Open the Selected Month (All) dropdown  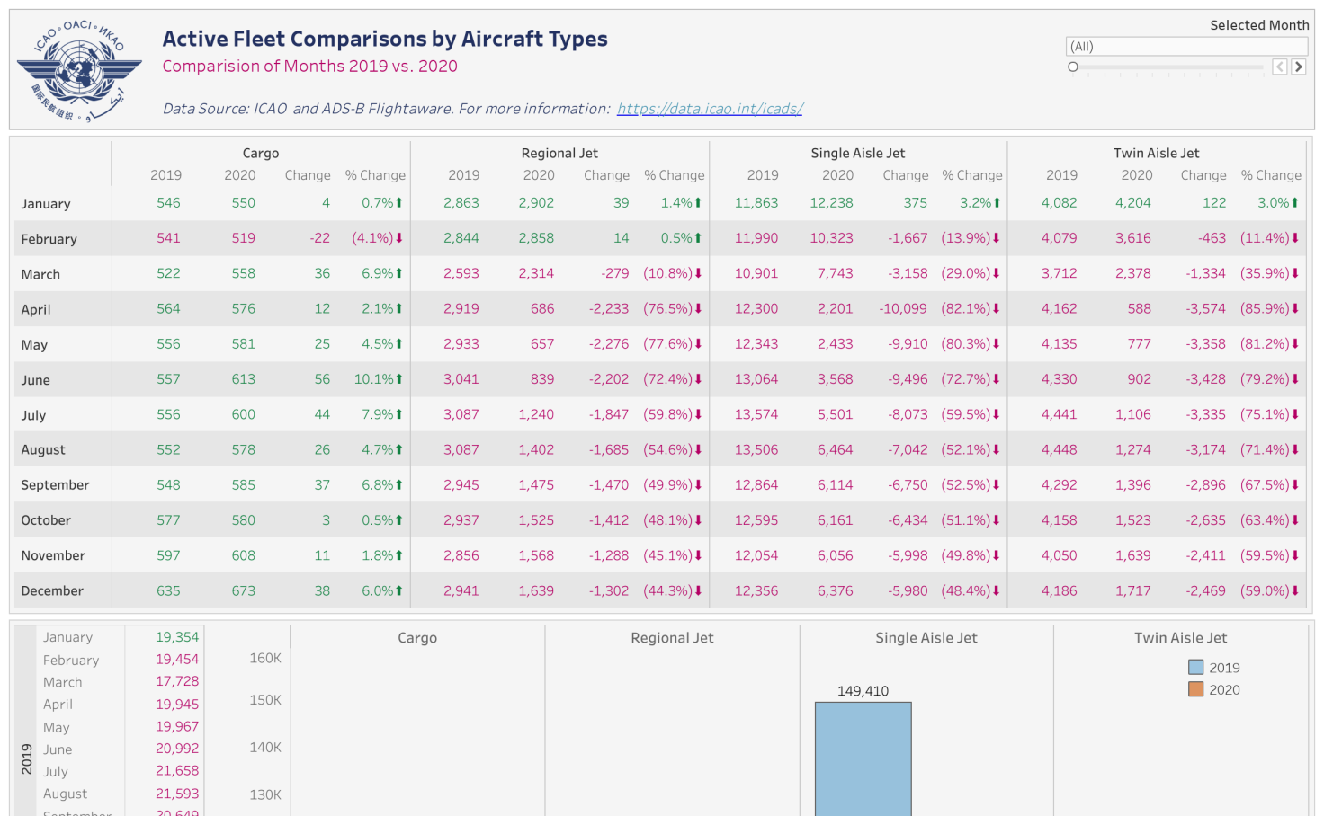click(1185, 46)
